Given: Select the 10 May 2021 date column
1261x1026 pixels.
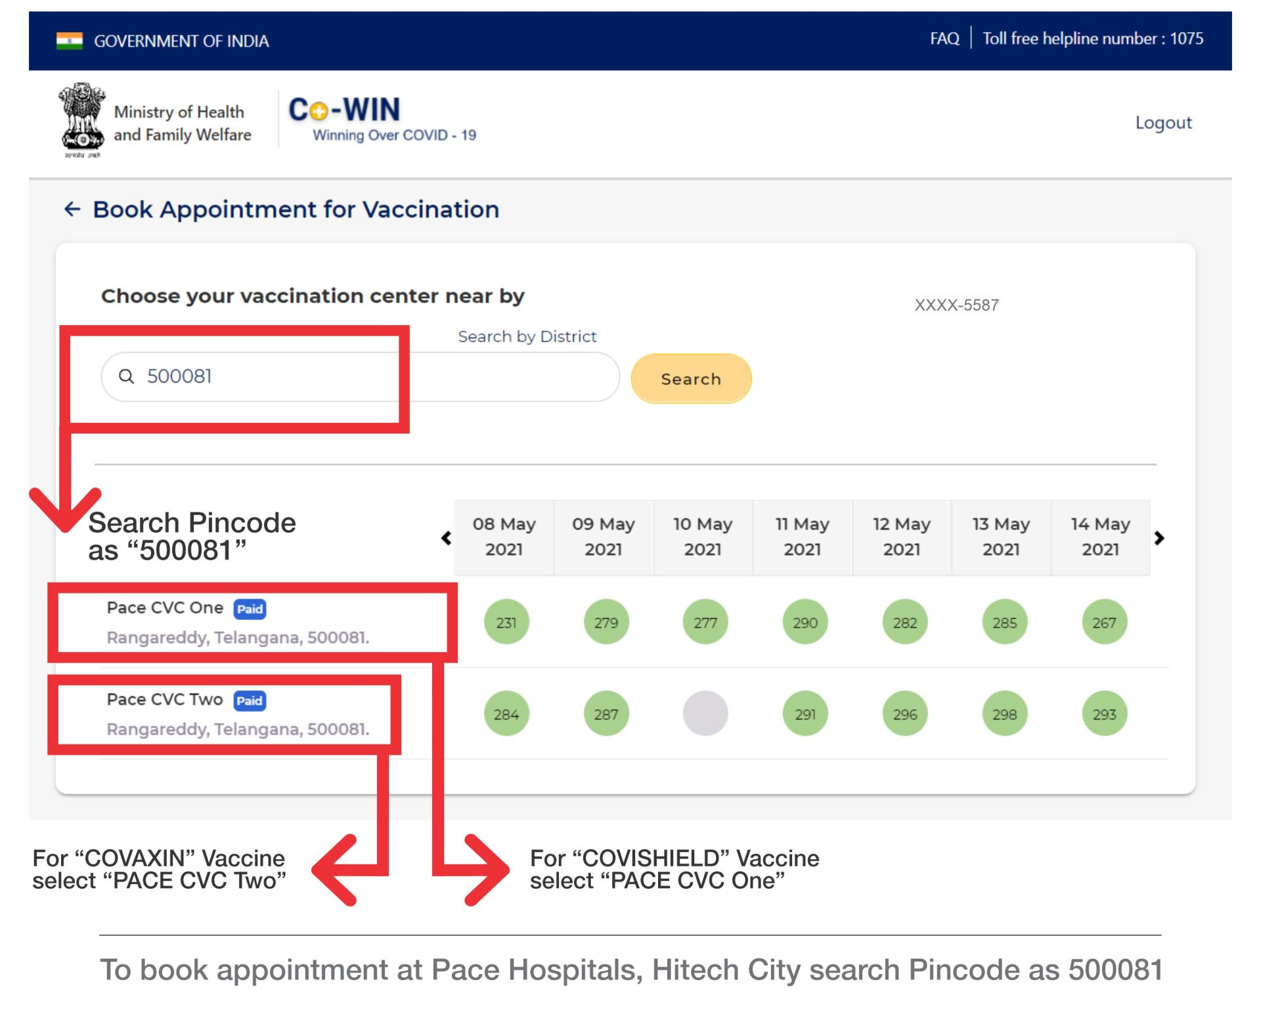Looking at the screenshot, I should tap(703, 537).
